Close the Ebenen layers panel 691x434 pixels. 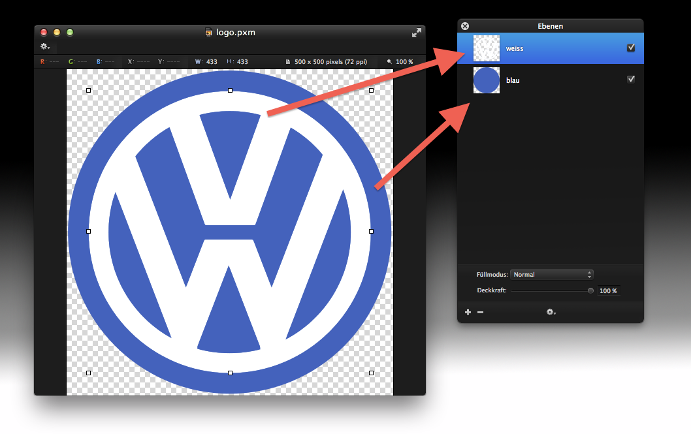click(x=465, y=26)
